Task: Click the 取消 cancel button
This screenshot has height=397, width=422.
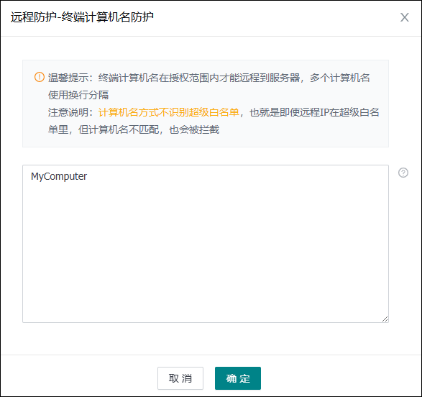Action: pyautogui.click(x=180, y=378)
